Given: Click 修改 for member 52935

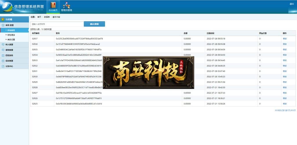Looking at the screenshot, I should click(x=285, y=49).
